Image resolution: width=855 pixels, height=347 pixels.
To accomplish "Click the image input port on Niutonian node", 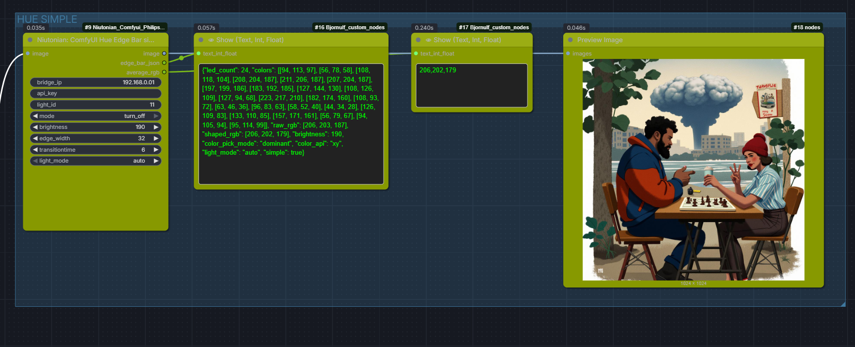I will click(x=28, y=54).
